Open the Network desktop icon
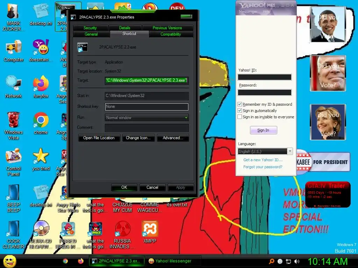Viewport: 358px width, 268px height. click(14, 87)
